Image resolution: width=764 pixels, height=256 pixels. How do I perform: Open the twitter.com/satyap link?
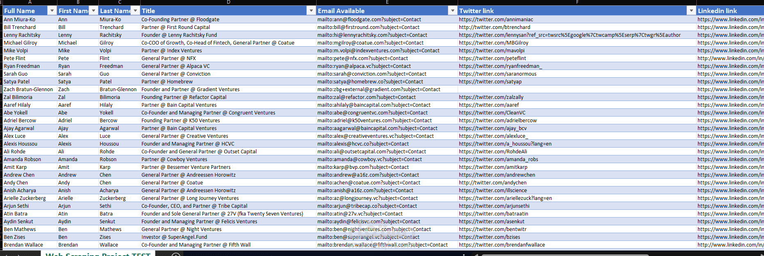click(490, 81)
